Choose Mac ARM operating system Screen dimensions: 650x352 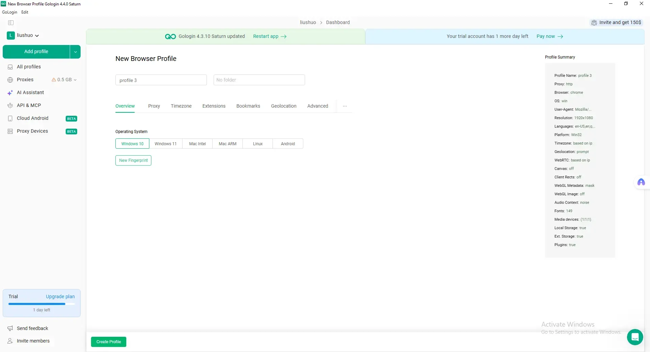click(x=227, y=144)
